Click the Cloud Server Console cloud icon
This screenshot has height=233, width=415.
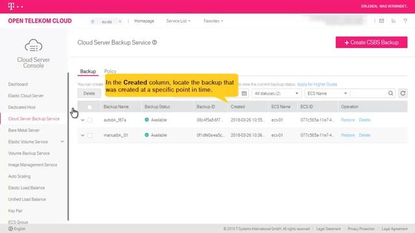point(33,45)
